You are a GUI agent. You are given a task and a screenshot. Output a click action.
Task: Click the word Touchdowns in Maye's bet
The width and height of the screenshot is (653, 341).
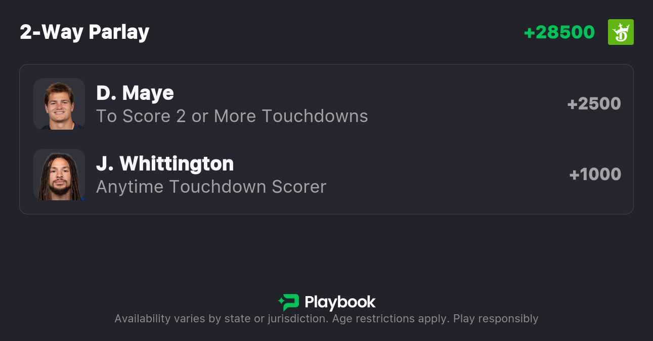[315, 116]
